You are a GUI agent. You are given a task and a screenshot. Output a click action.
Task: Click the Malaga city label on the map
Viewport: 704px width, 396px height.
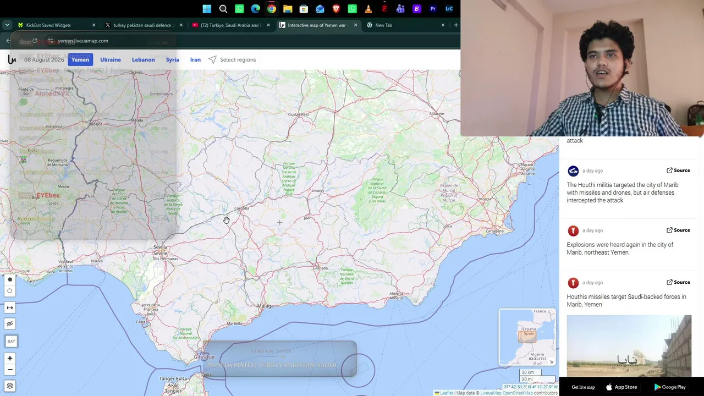tap(265, 306)
